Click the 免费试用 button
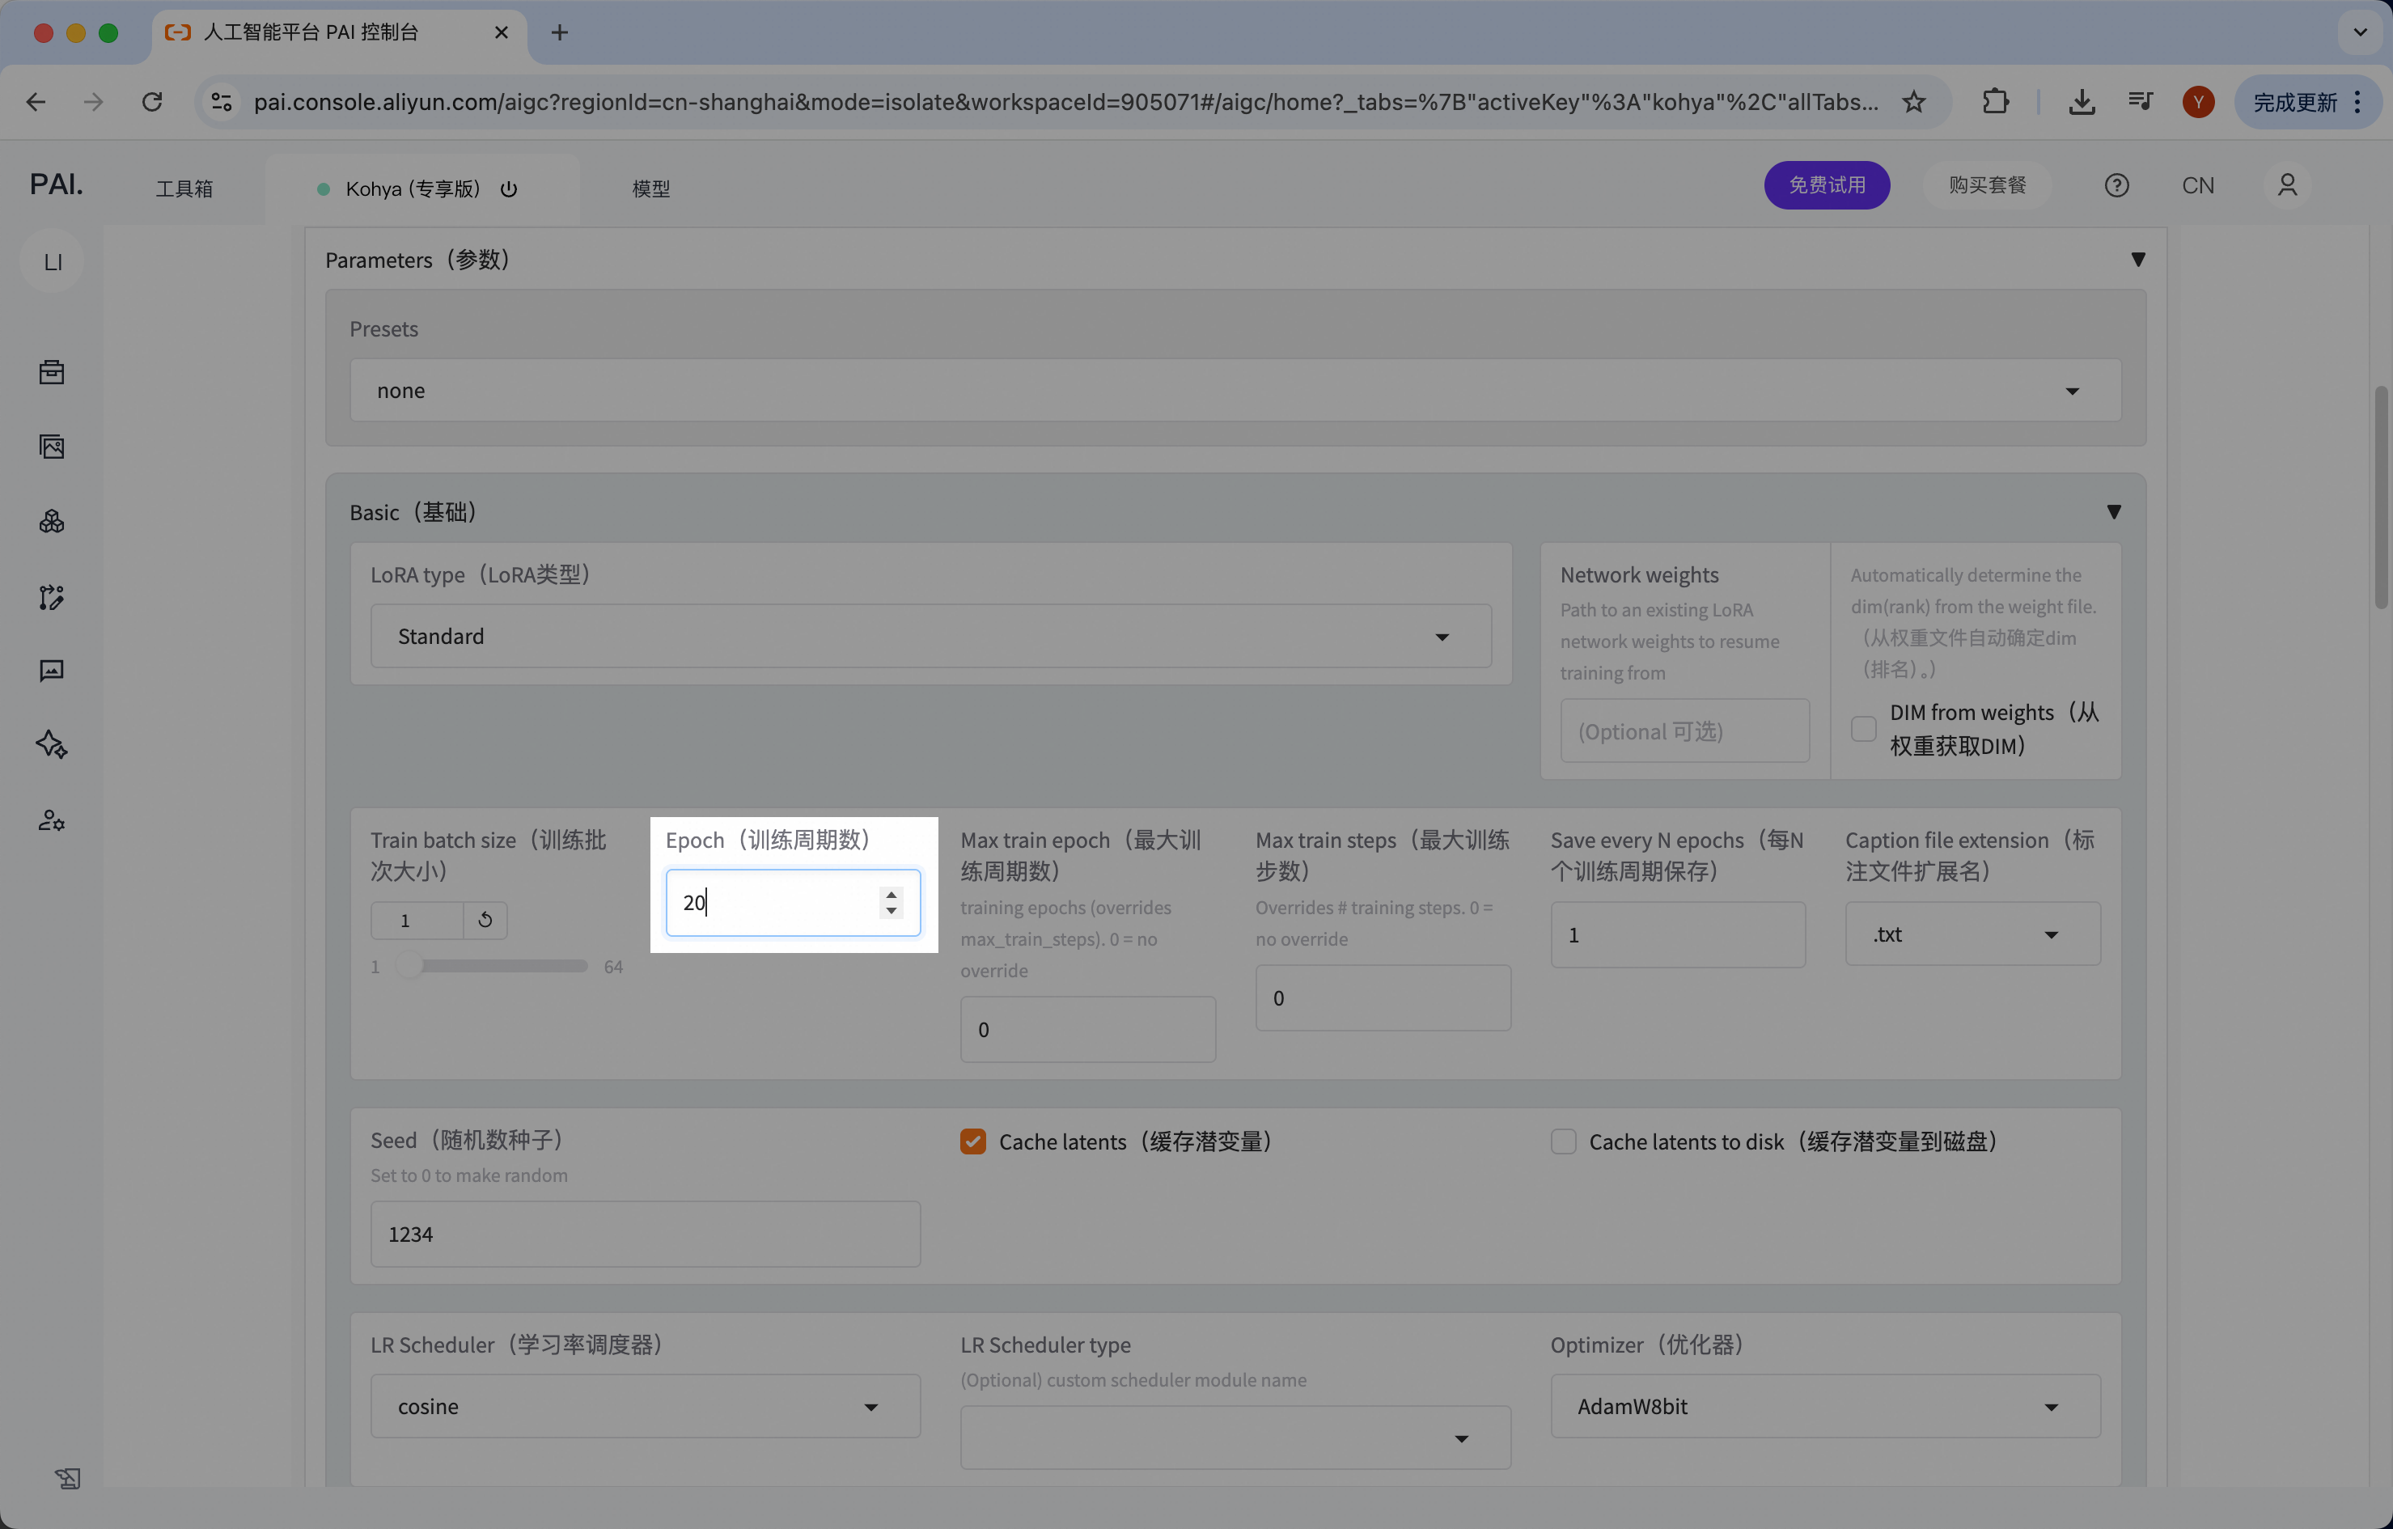Image resolution: width=2393 pixels, height=1529 pixels. (1827, 186)
